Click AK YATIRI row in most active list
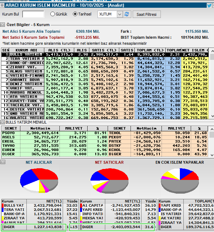 pyautogui.click(x=186, y=218)
